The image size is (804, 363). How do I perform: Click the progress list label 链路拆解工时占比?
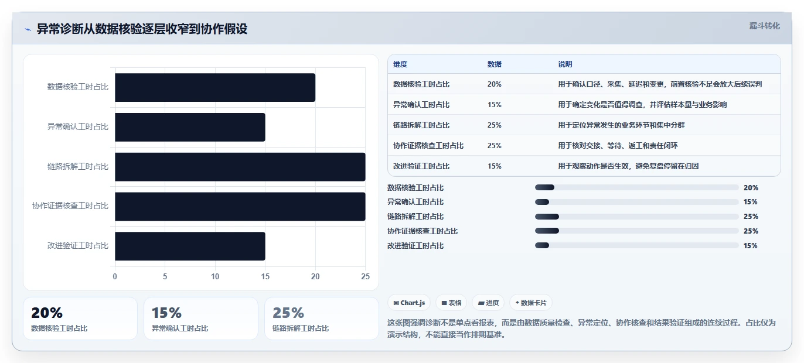415,217
